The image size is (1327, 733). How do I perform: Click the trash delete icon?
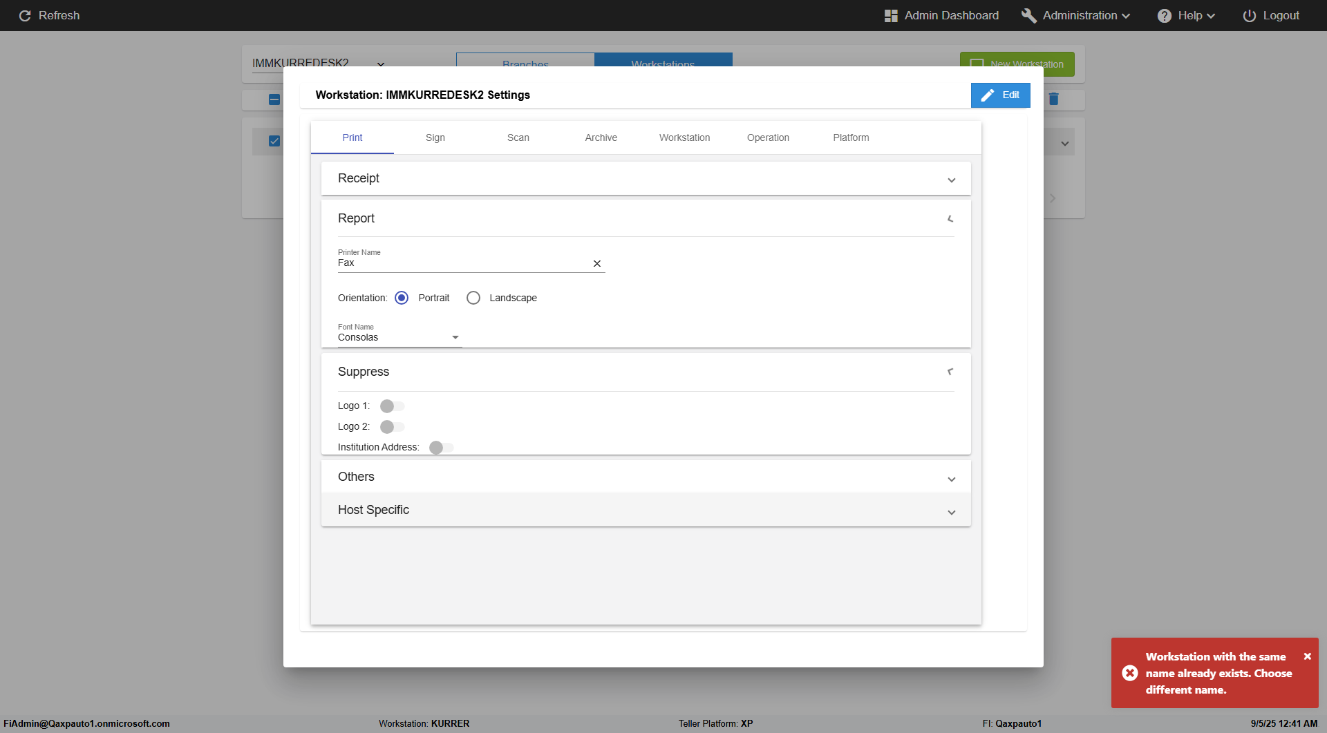(1053, 99)
